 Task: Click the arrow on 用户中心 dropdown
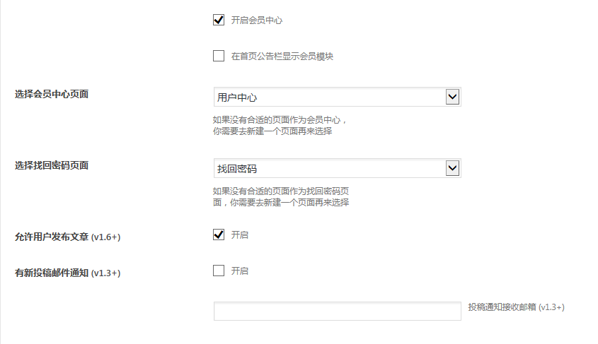(x=453, y=97)
